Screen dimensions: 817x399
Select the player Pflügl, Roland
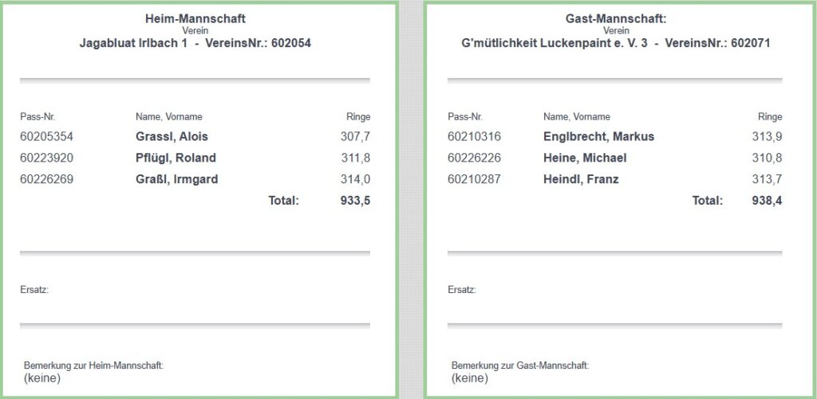click(176, 158)
